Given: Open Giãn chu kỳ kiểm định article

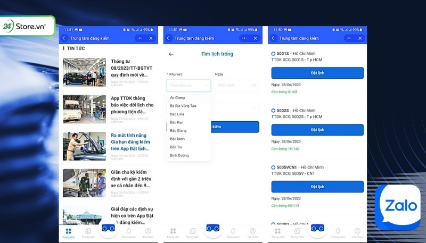Looking at the screenshot, I should coord(131,179).
